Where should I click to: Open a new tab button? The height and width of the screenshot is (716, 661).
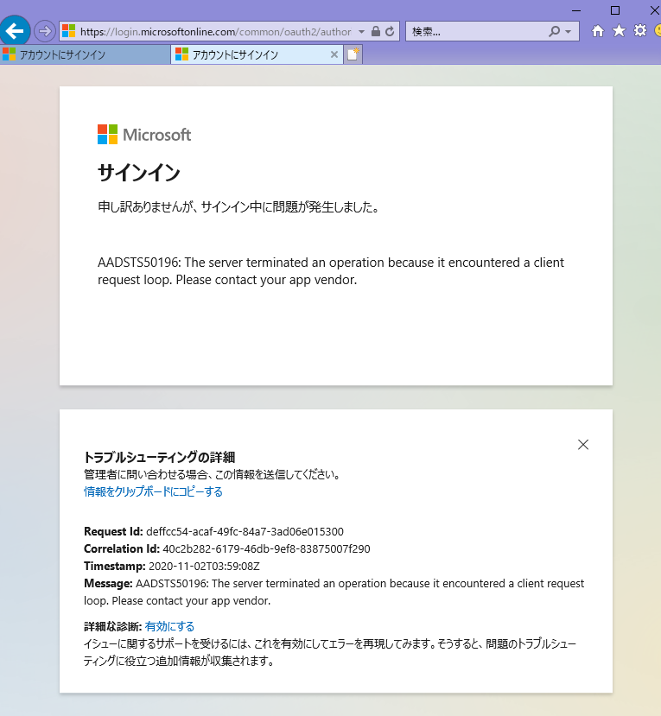pos(353,54)
